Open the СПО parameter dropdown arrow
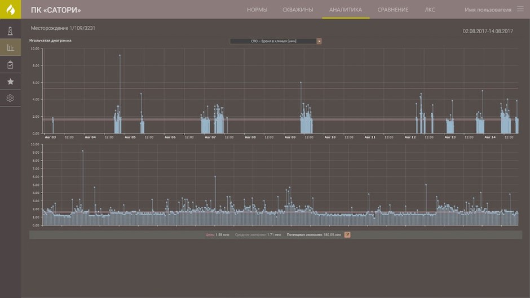The width and height of the screenshot is (530, 298). (x=319, y=41)
